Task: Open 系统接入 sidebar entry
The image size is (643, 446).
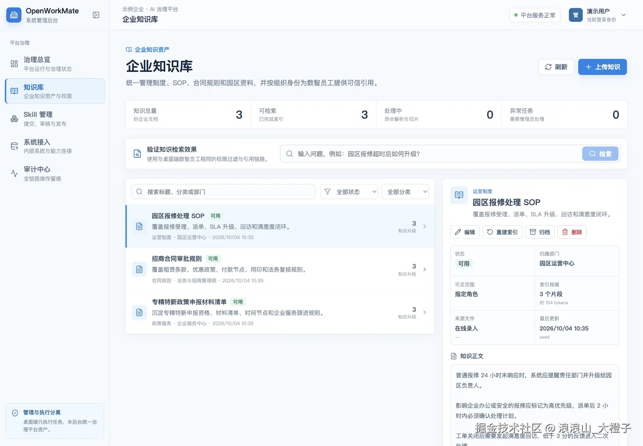Action: [x=55, y=146]
